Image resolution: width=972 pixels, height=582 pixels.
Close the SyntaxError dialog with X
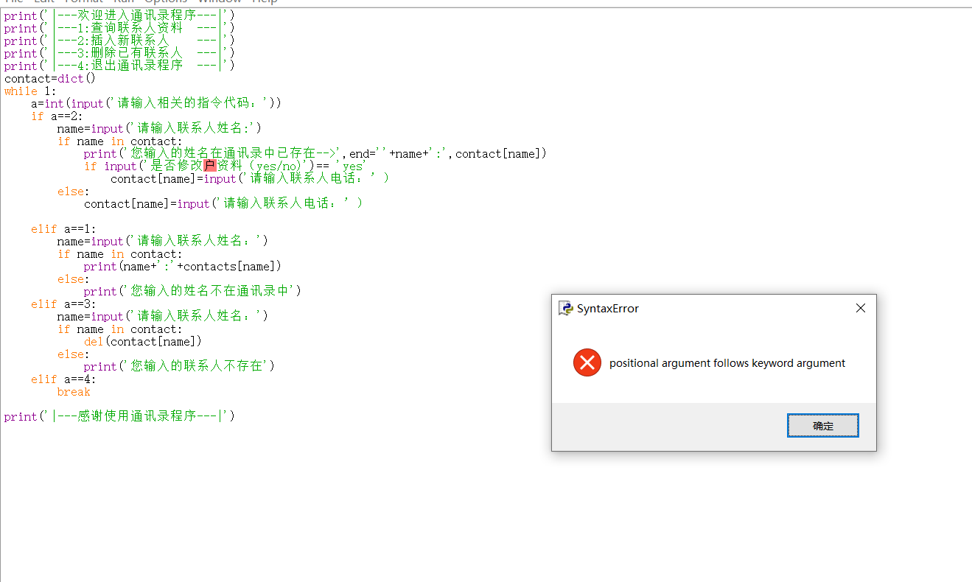[860, 309]
